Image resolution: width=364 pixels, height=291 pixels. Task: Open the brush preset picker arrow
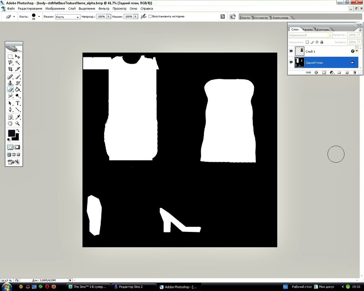[x=39, y=16]
